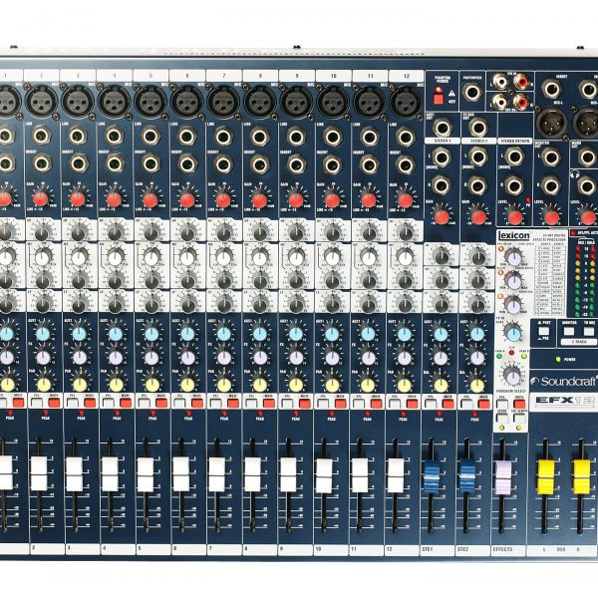Click the red Monitor Out LEVEL knob
Viewport: 598px width, 598px height.
(x=551, y=217)
